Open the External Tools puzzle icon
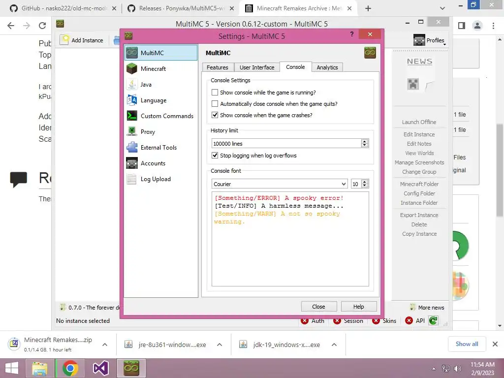 (132, 147)
